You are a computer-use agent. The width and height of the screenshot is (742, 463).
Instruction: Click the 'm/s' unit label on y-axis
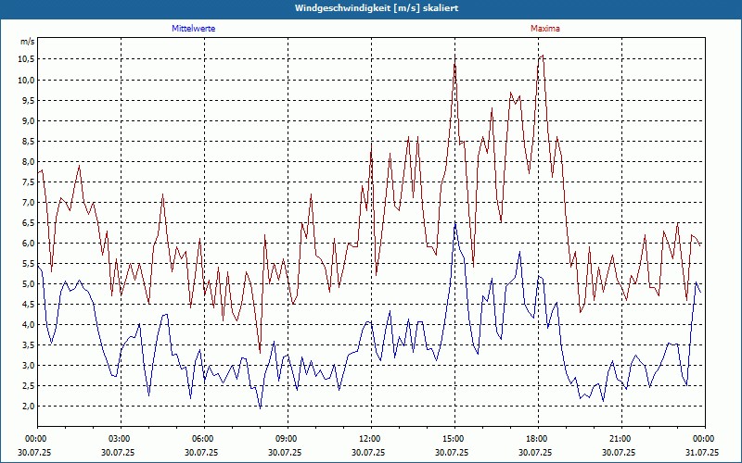28,42
